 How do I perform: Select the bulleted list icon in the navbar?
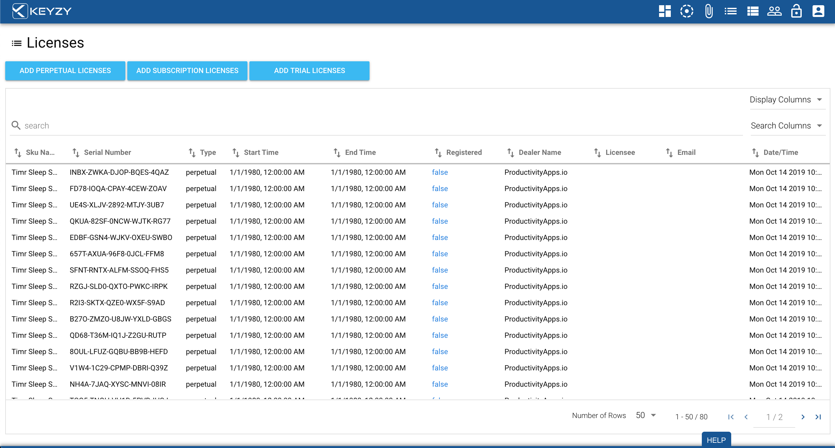click(731, 11)
